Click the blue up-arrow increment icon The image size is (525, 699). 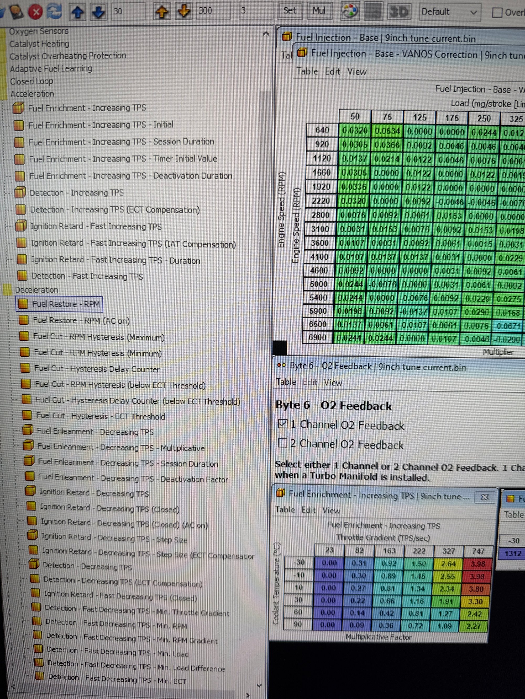(x=77, y=12)
